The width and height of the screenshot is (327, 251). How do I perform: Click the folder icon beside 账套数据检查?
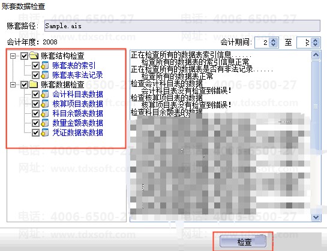point(34,84)
